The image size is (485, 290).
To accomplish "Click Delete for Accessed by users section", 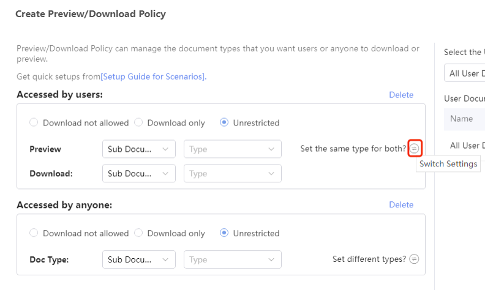I will tap(401, 95).
